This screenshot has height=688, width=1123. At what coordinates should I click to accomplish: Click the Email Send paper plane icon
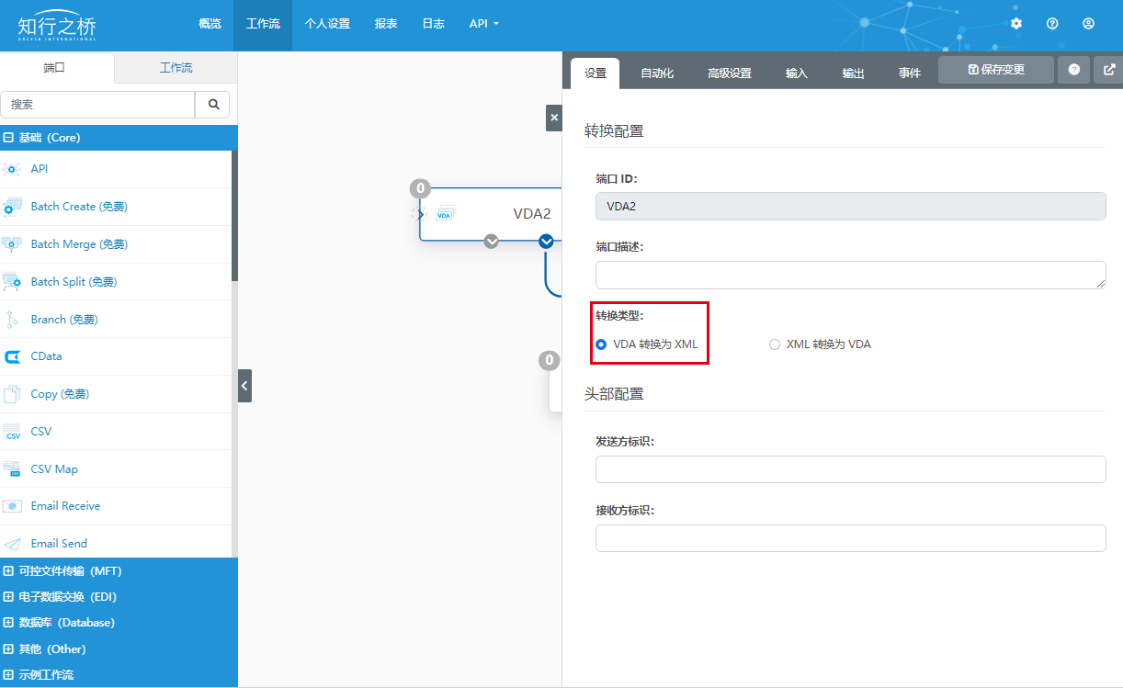click(x=13, y=544)
